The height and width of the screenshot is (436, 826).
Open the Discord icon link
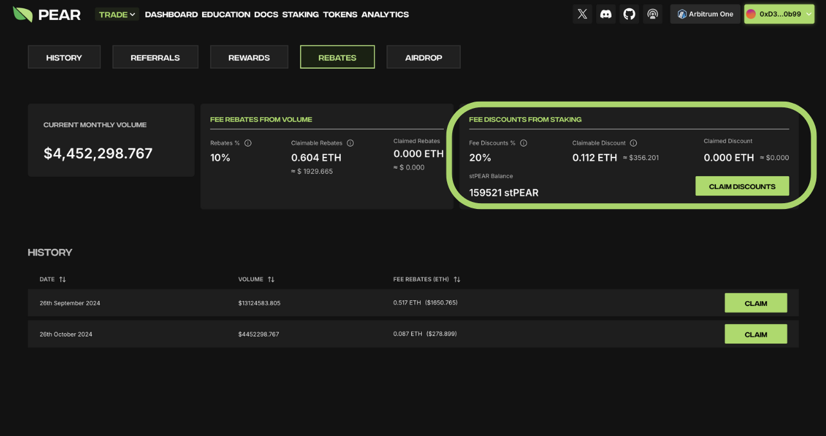pyautogui.click(x=606, y=14)
